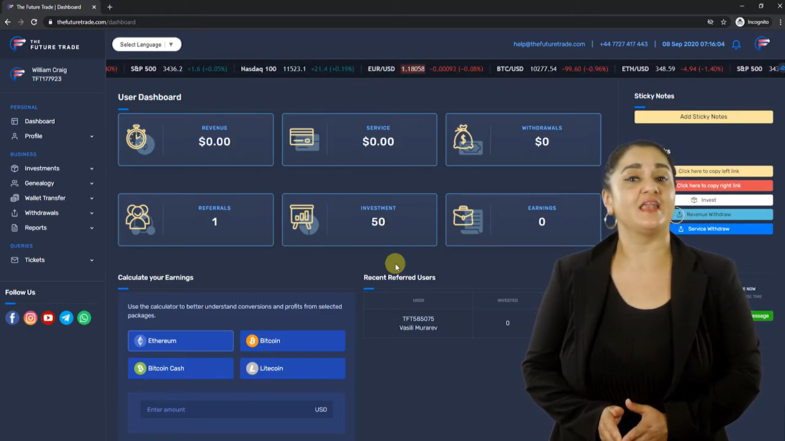Image resolution: width=785 pixels, height=441 pixels.
Task: Click the help@thefuturetrade.com email link
Action: click(x=549, y=44)
